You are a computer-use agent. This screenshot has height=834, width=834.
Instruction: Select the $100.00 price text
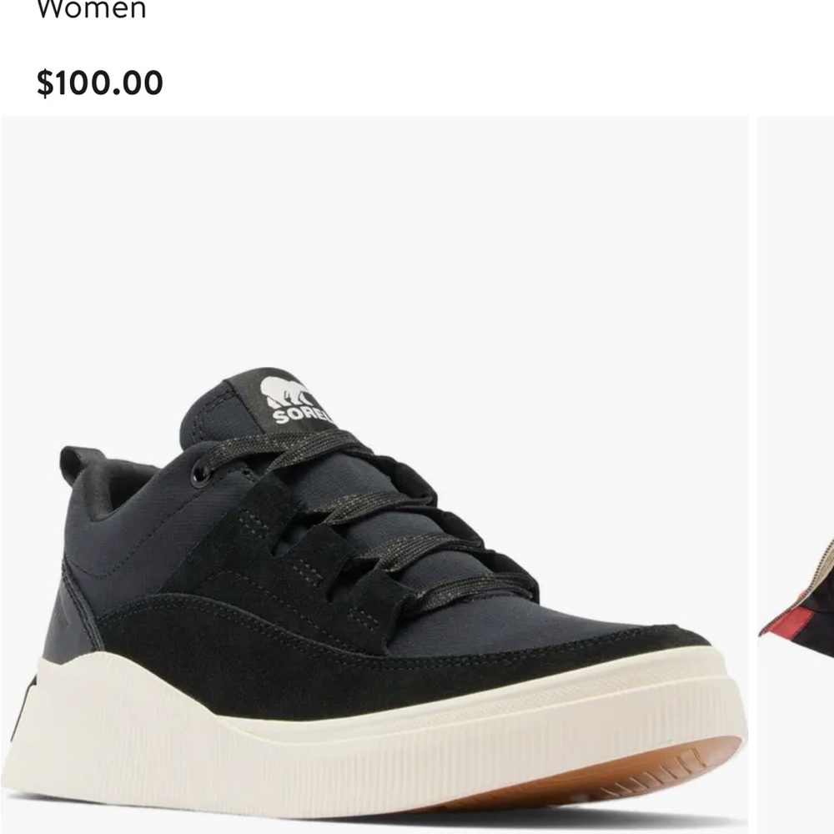tap(99, 83)
